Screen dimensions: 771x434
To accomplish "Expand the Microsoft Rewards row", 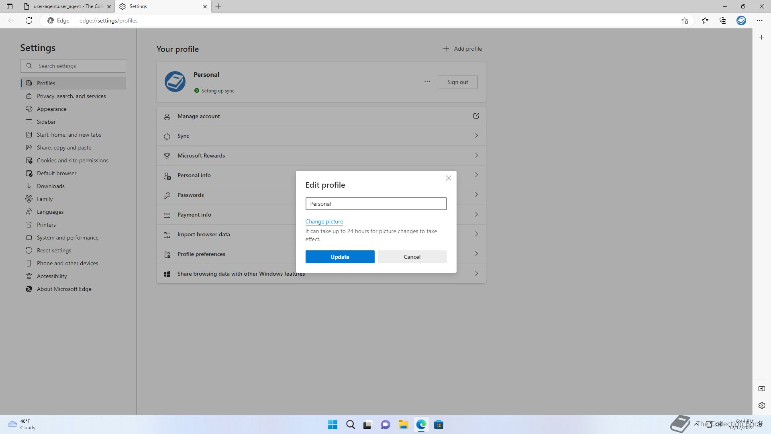I will pos(321,156).
